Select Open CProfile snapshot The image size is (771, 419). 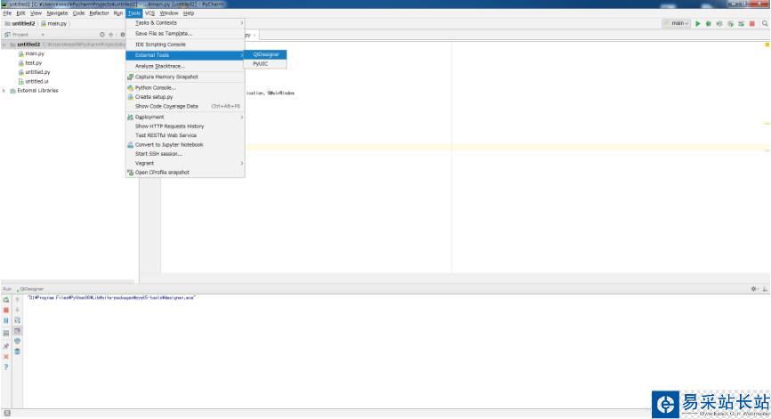coord(185,173)
